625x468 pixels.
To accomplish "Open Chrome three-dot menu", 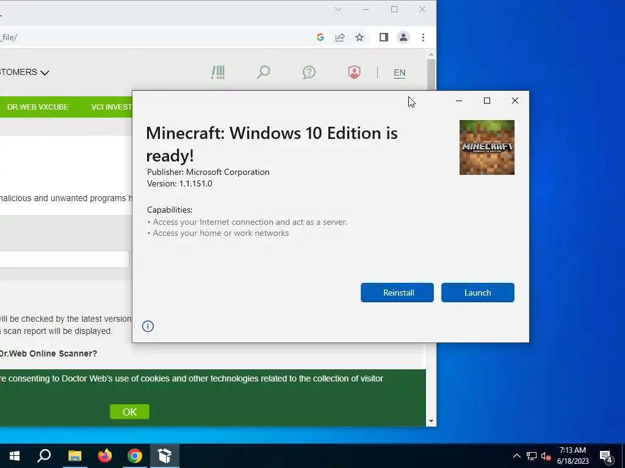I will click(x=424, y=37).
